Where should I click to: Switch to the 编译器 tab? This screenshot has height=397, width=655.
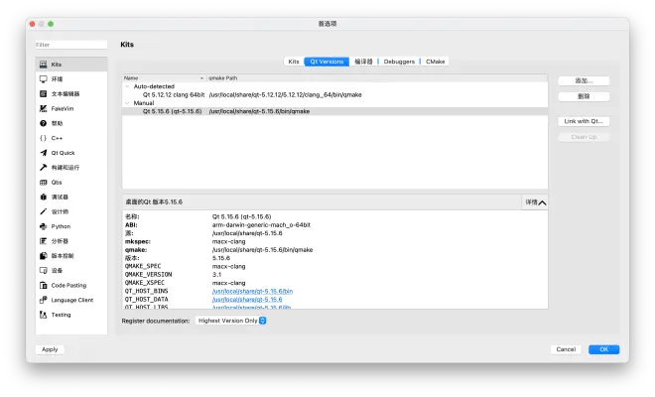(x=363, y=62)
